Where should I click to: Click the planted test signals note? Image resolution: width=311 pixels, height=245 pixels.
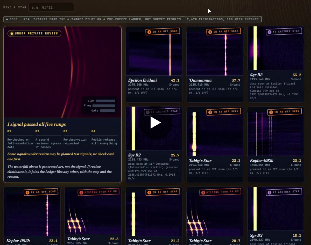point(61,156)
